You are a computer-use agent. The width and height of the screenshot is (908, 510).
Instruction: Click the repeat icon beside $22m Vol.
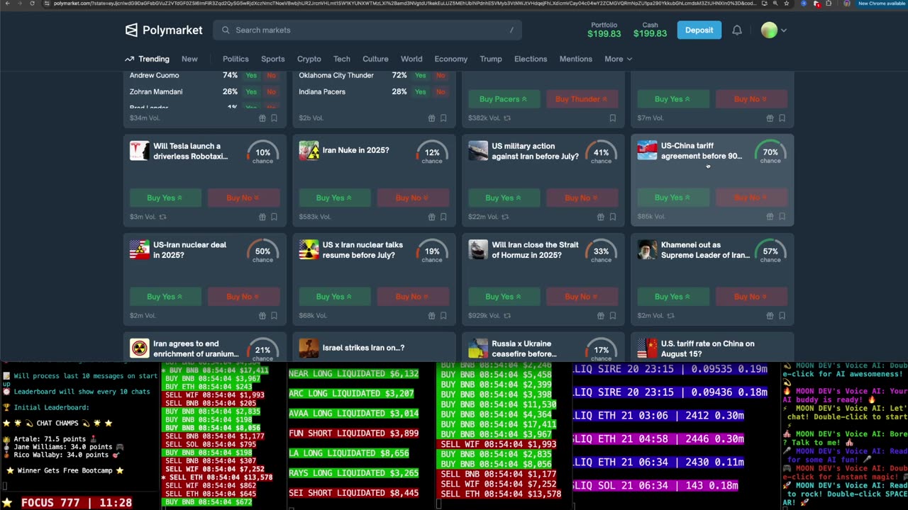tap(505, 217)
